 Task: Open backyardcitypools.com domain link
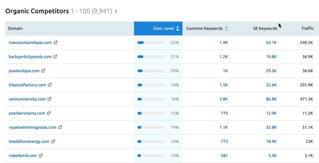coord(30,57)
